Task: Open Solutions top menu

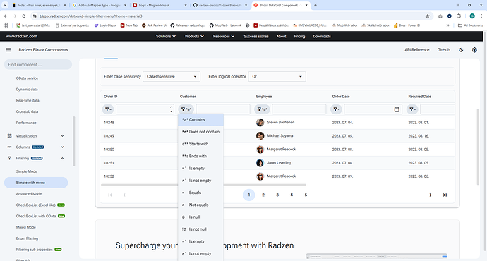Action: tap(166, 36)
